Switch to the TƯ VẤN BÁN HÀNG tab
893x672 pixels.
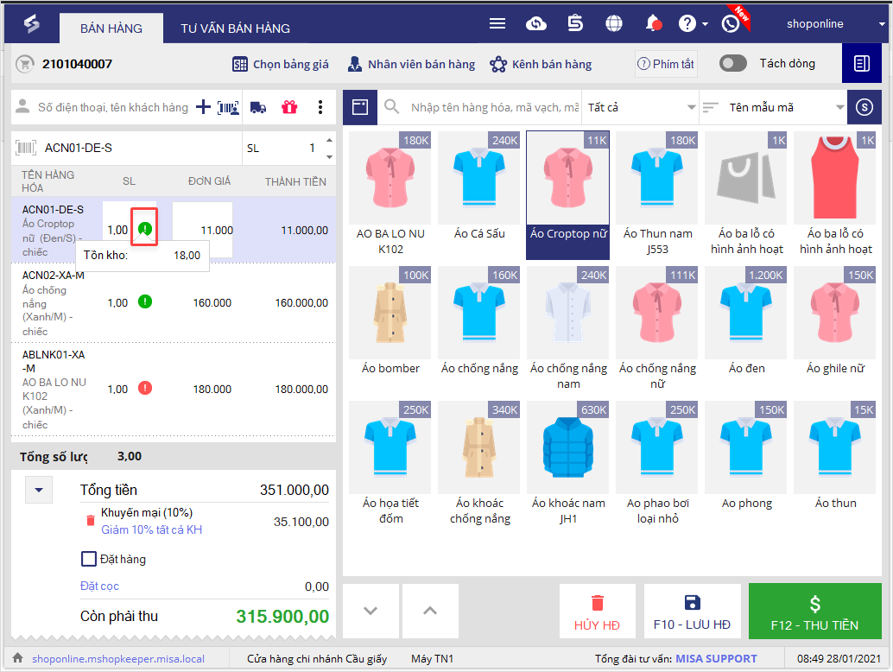[x=235, y=28]
